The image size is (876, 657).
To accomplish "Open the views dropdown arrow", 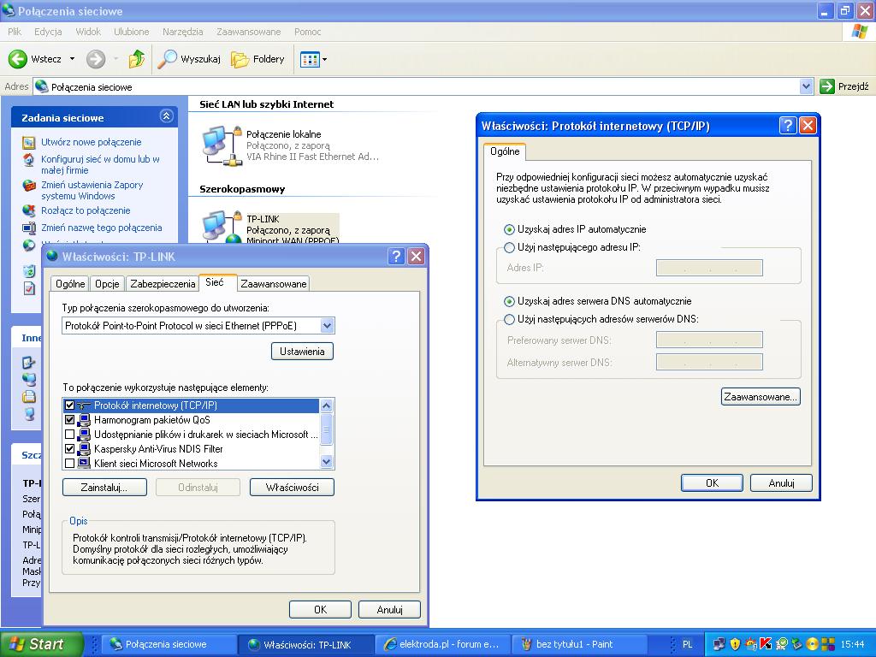I will point(324,59).
